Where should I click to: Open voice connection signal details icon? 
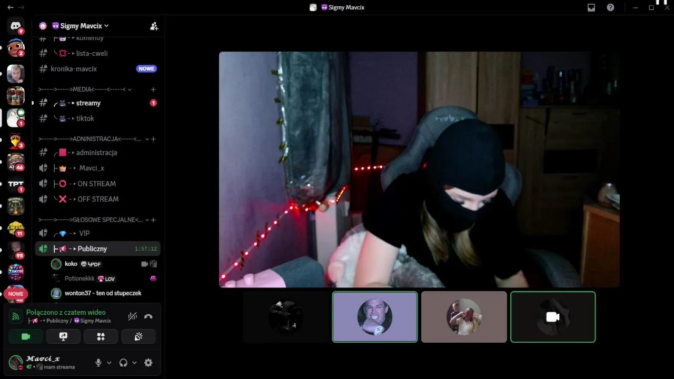point(16,316)
